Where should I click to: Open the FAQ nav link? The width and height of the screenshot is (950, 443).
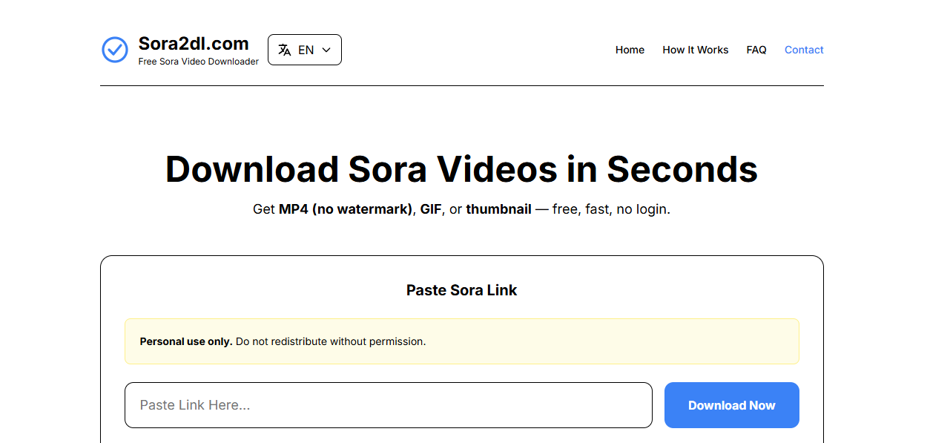pyautogui.click(x=756, y=50)
